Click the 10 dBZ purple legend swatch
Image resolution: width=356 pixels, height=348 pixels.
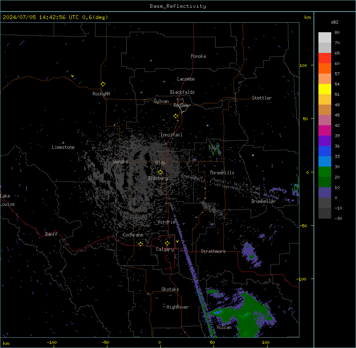(325, 193)
